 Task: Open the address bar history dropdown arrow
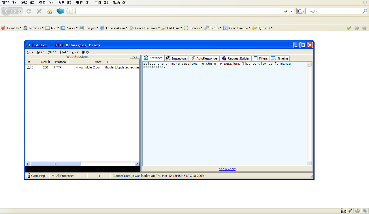coord(292,11)
